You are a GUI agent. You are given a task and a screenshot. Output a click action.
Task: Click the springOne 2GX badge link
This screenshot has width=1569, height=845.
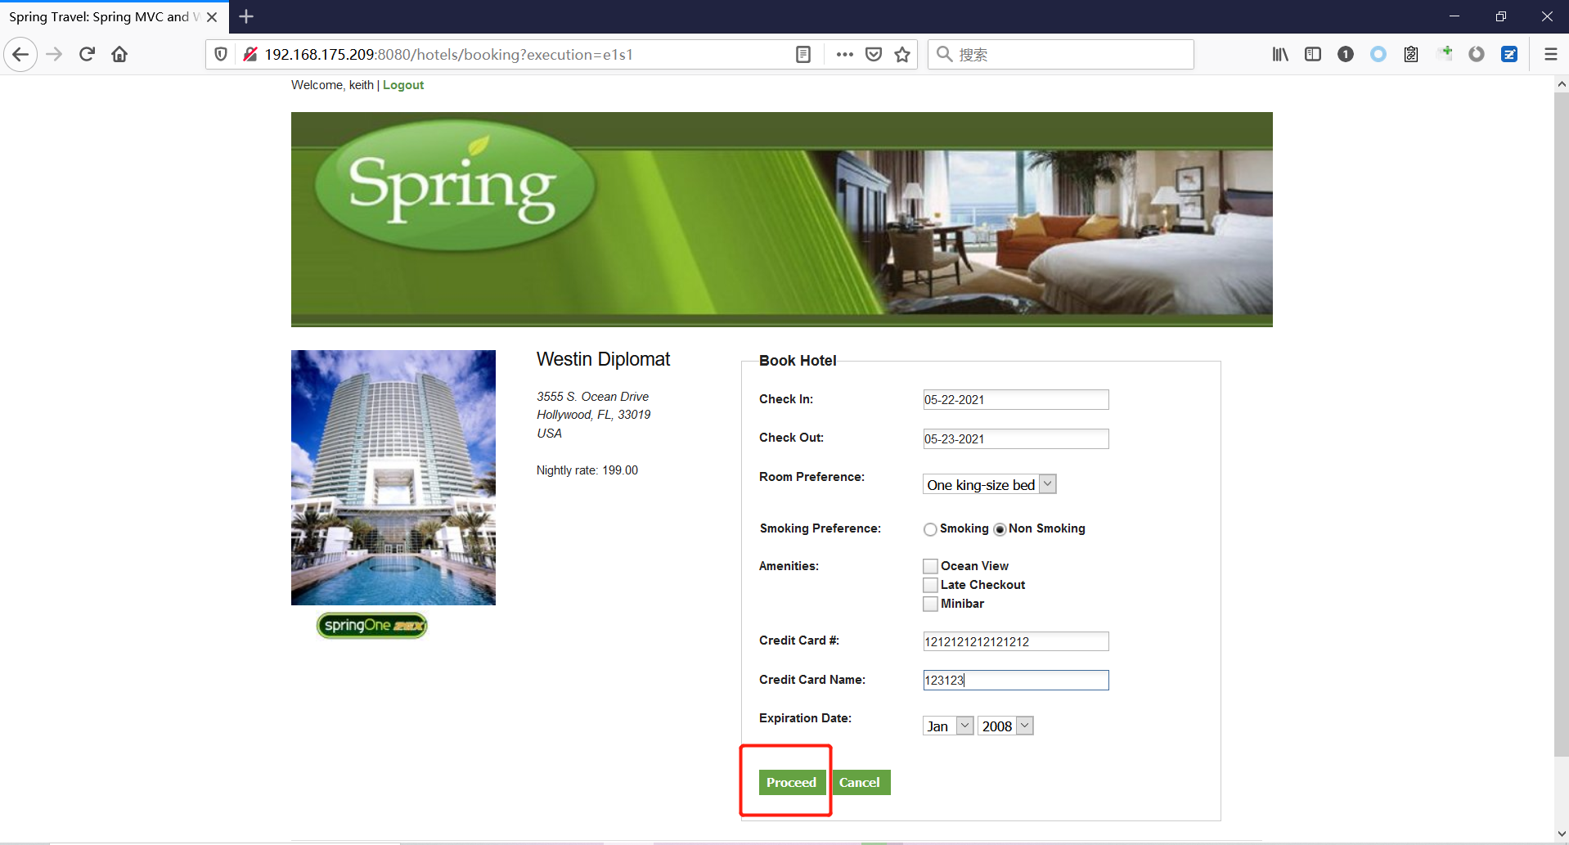[x=372, y=626]
